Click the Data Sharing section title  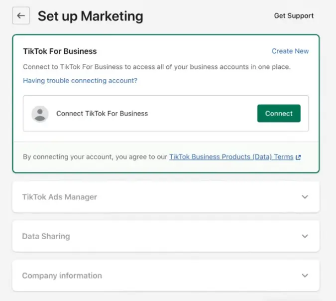coord(46,236)
